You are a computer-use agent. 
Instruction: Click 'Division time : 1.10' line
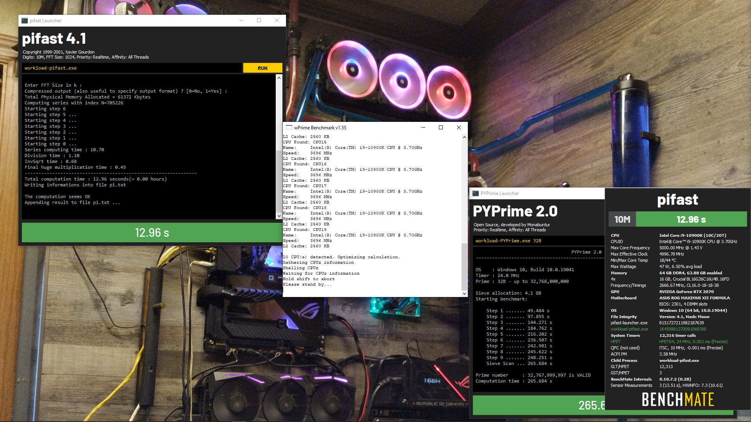click(x=52, y=156)
